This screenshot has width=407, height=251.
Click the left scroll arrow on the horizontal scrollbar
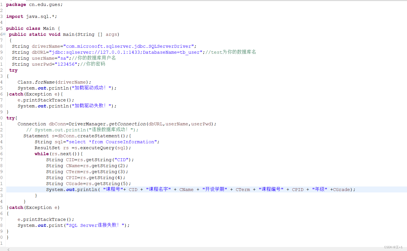(8, 249)
